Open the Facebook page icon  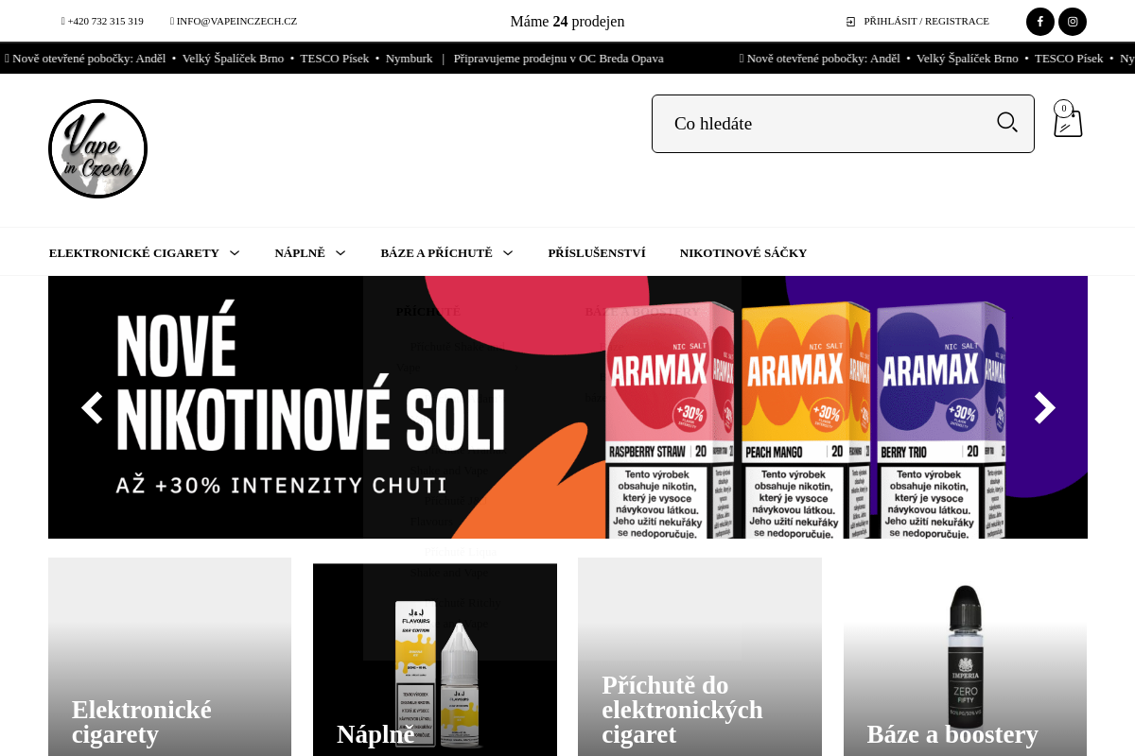pos(1040,22)
